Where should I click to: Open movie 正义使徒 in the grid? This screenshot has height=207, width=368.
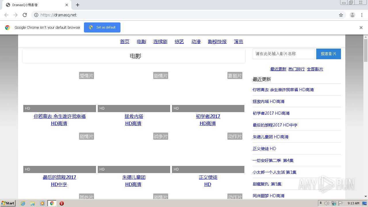pyautogui.click(x=208, y=177)
